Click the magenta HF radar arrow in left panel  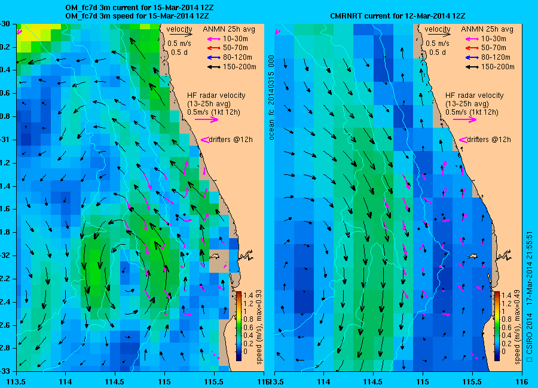click(207, 119)
